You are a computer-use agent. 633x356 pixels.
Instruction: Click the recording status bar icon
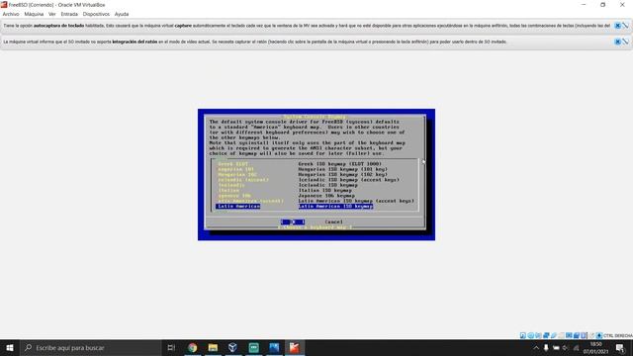577,335
